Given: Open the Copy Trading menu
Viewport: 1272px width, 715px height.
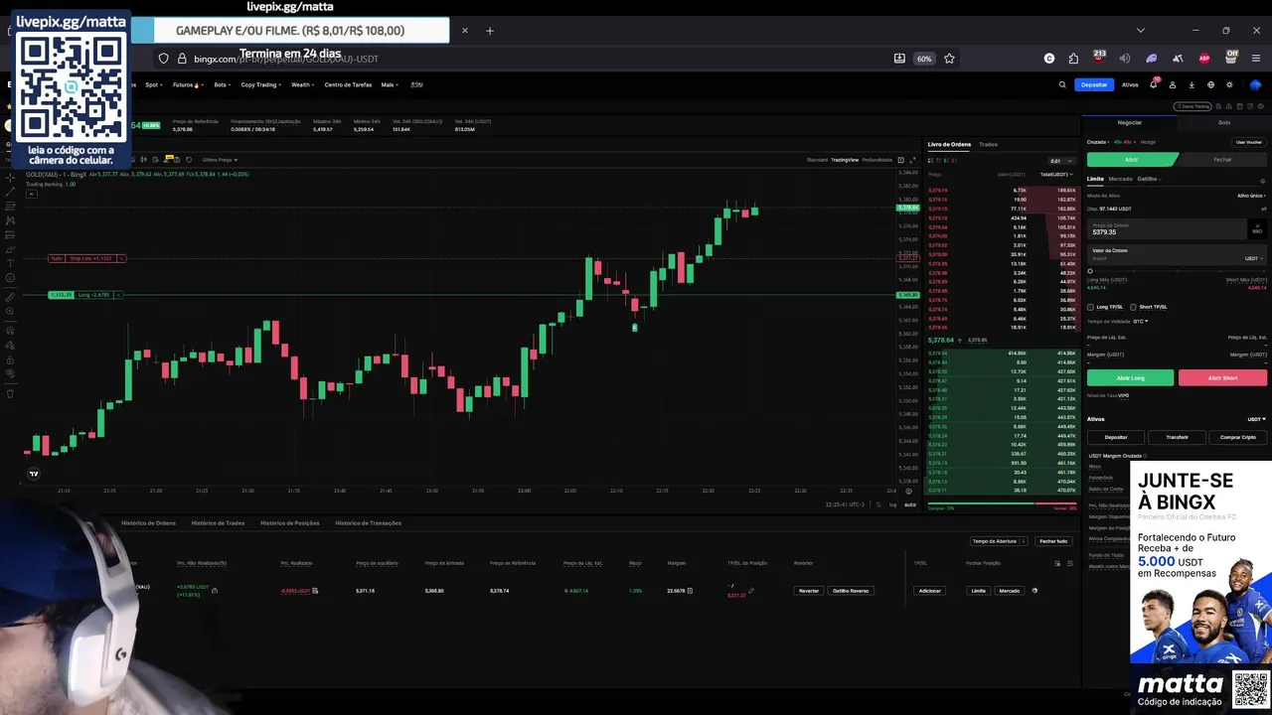Looking at the screenshot, I should point(260,84).
